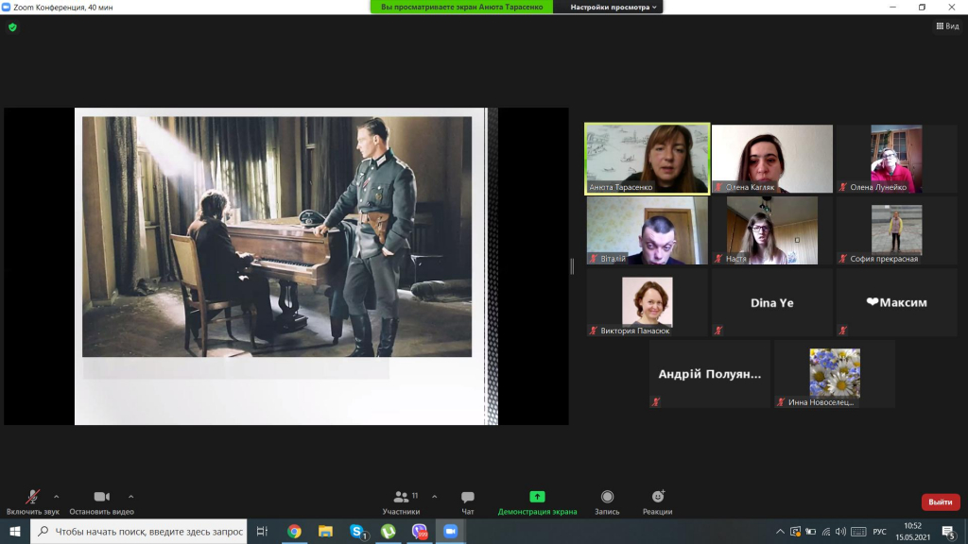
Task: Click the Zoom icon on the taskbar
Action: [x=451, y=531]
